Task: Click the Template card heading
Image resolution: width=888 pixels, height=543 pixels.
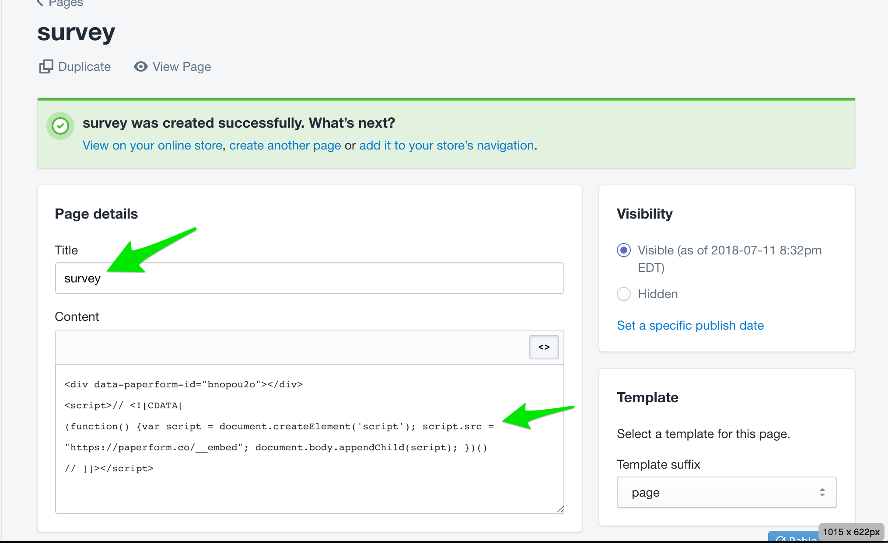Action: tap(647, 397)
